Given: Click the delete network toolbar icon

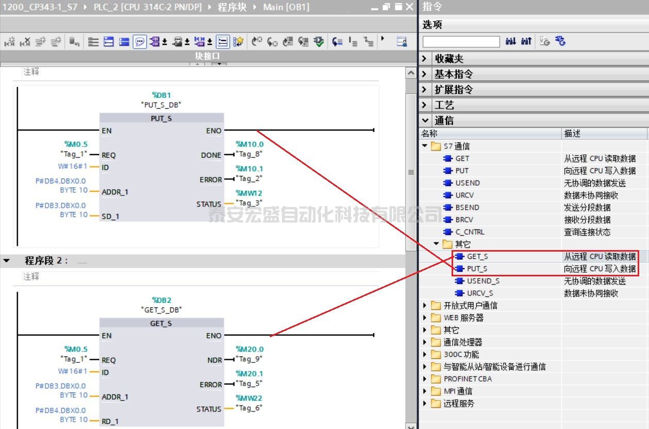Looking at the screenshot, I should [x=25, y=42].
